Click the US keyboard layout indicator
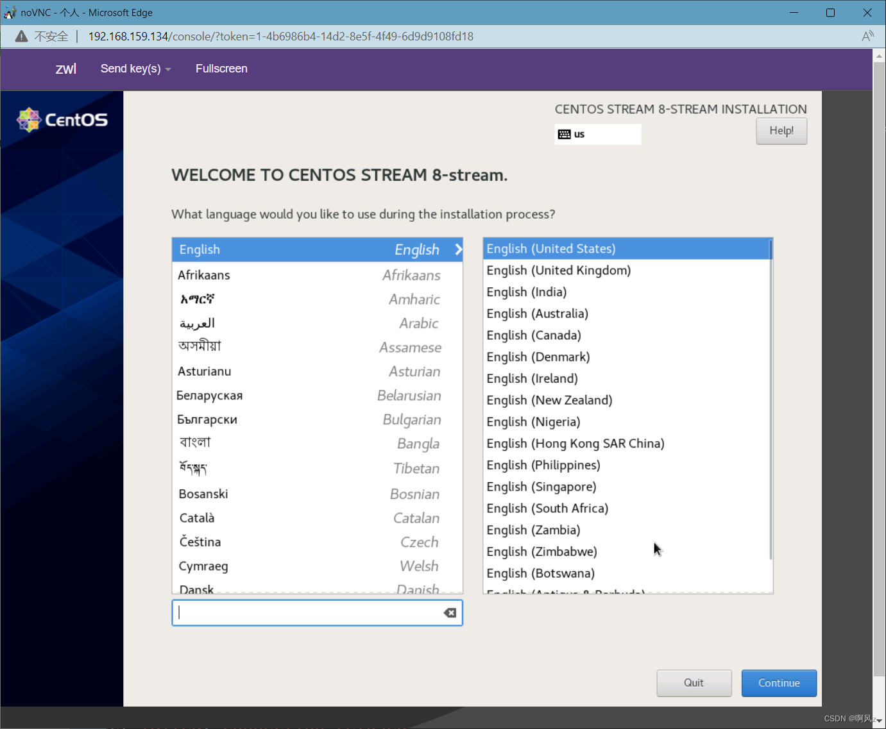Screen dimensions: 886x729 coord(597,134)
